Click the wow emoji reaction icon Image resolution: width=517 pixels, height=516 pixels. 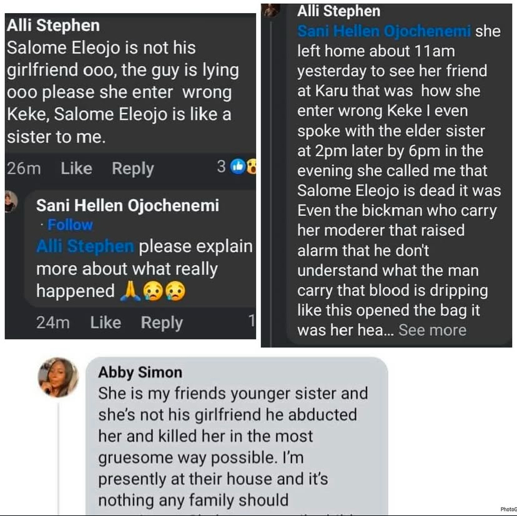(252, 167)
